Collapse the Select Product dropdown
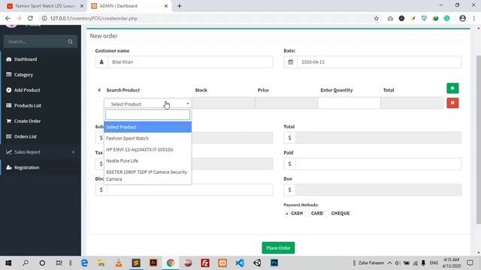Screen dimensions: 481x270 coord(148,104)
